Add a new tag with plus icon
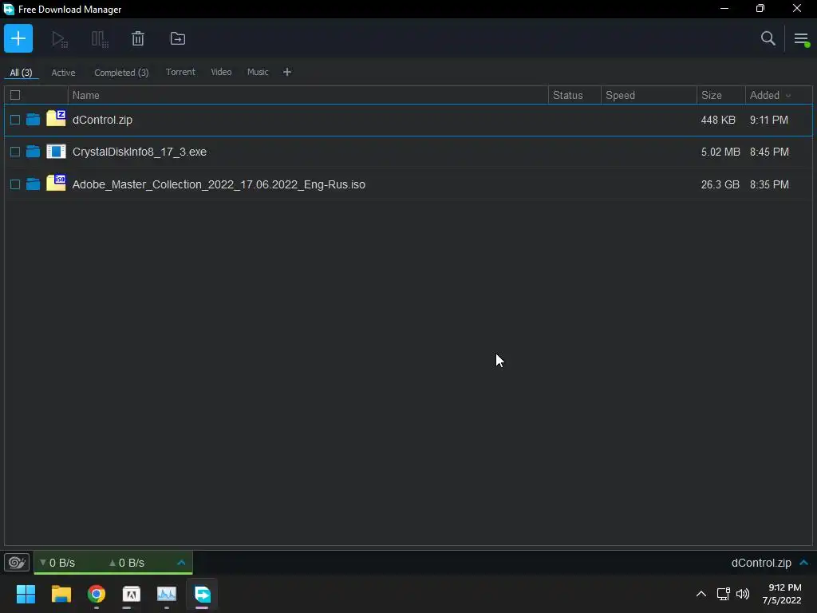 (x=287, y=72)
